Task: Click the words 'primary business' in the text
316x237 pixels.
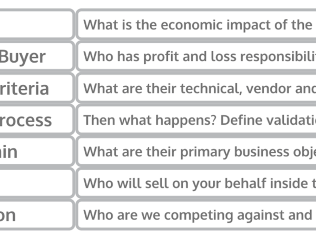Action: click(x=234, y=153)
